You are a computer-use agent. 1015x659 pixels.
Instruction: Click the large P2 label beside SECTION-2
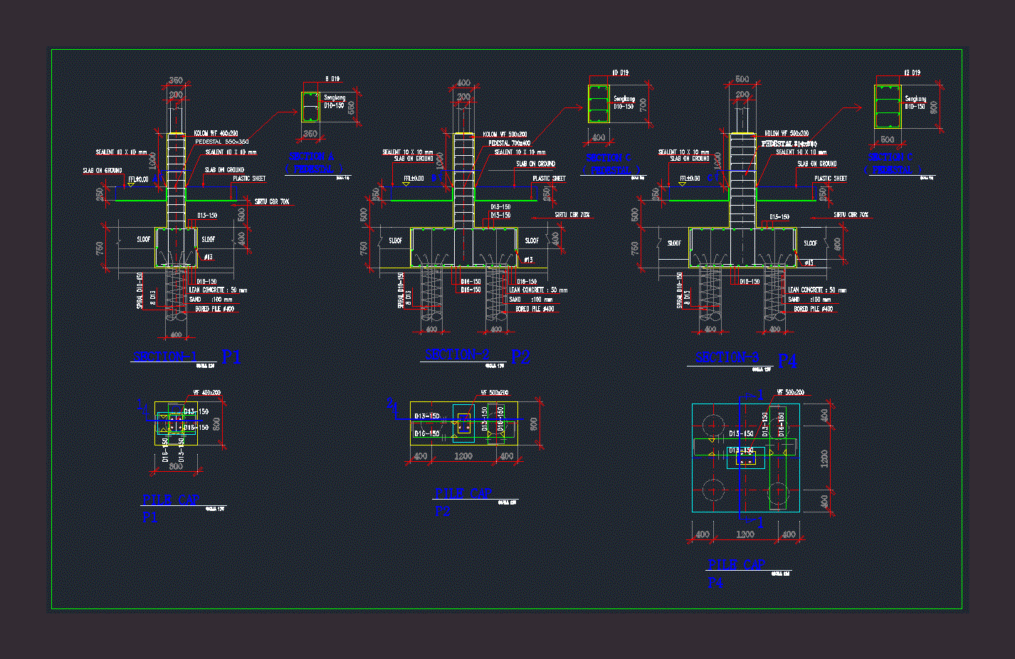pyautogui.click(x=521, y=357)
